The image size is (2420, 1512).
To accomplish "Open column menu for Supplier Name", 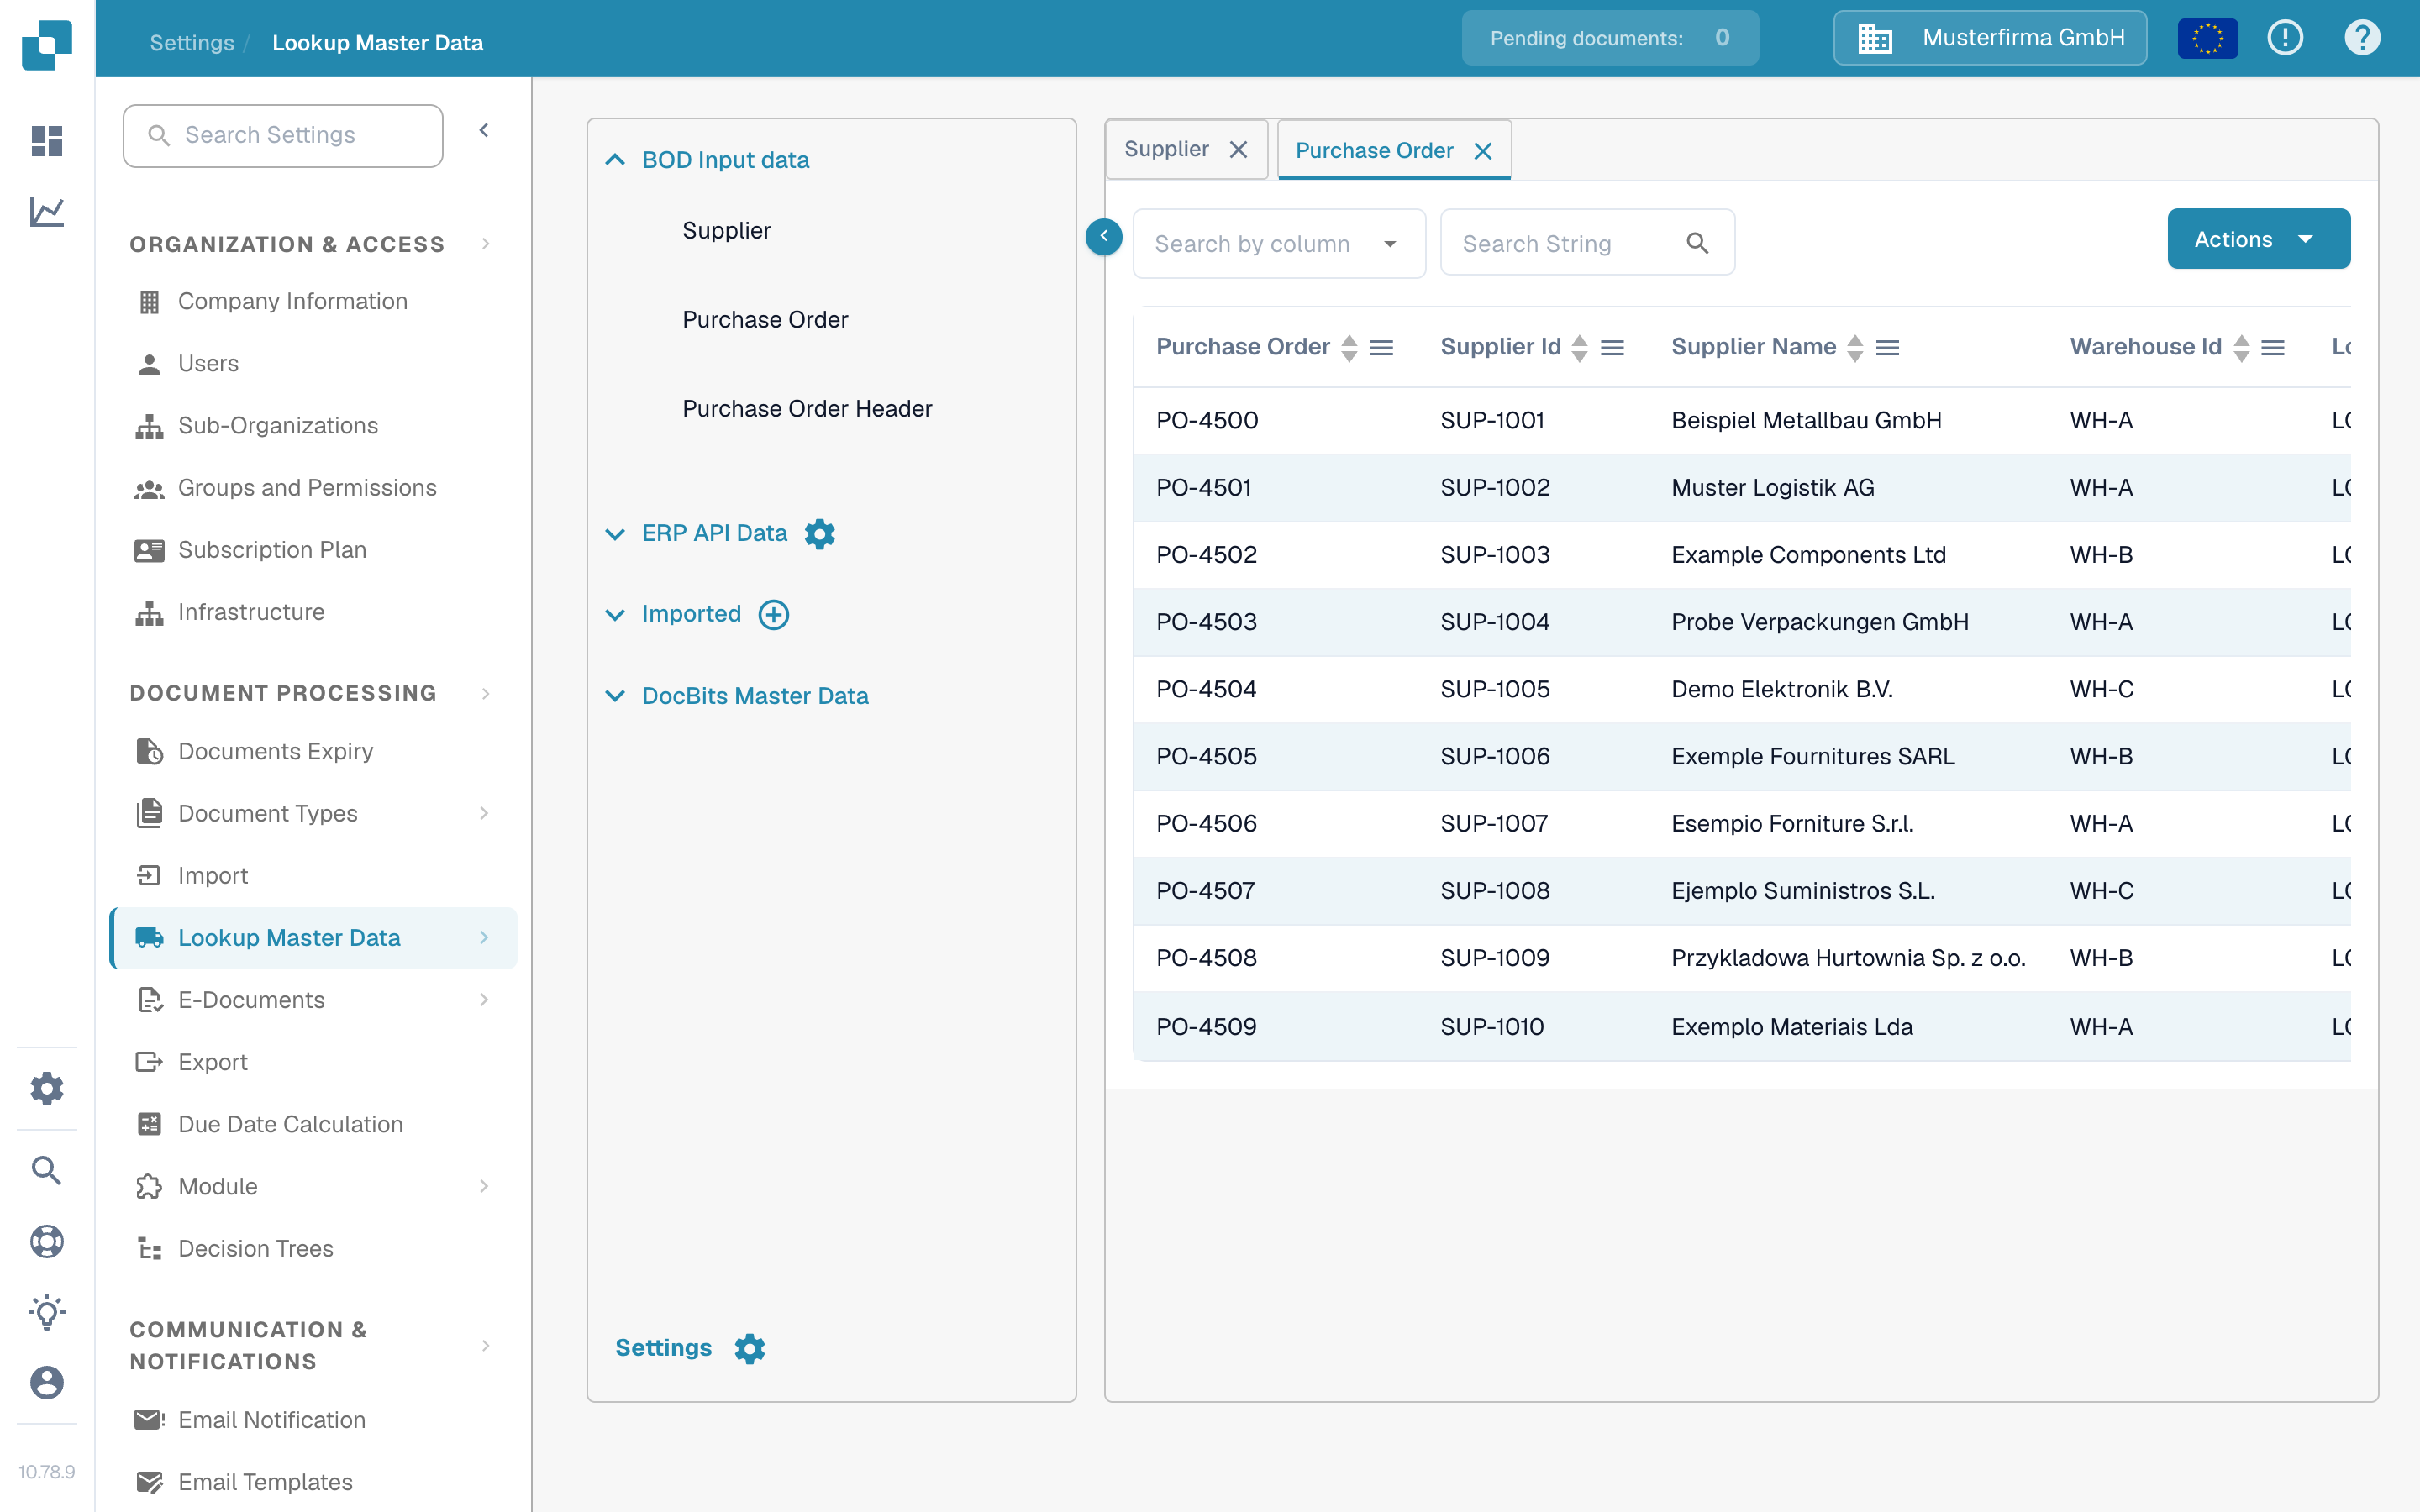I will pos(1888,347).
